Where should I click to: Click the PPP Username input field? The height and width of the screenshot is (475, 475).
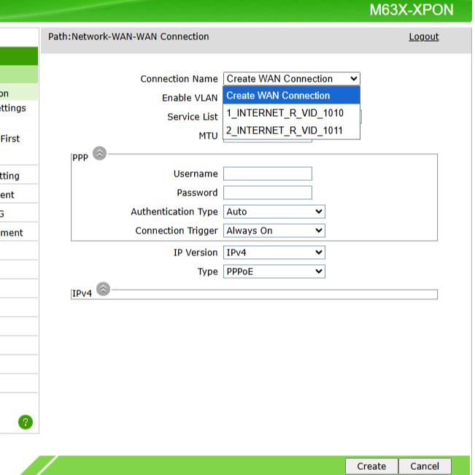pos(267,174)
